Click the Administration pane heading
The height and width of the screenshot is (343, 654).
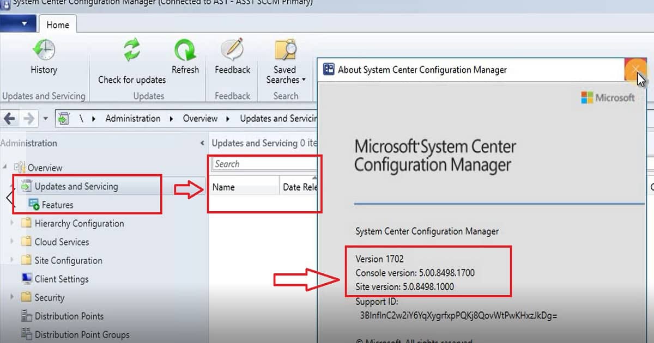(x=28, y=143)
